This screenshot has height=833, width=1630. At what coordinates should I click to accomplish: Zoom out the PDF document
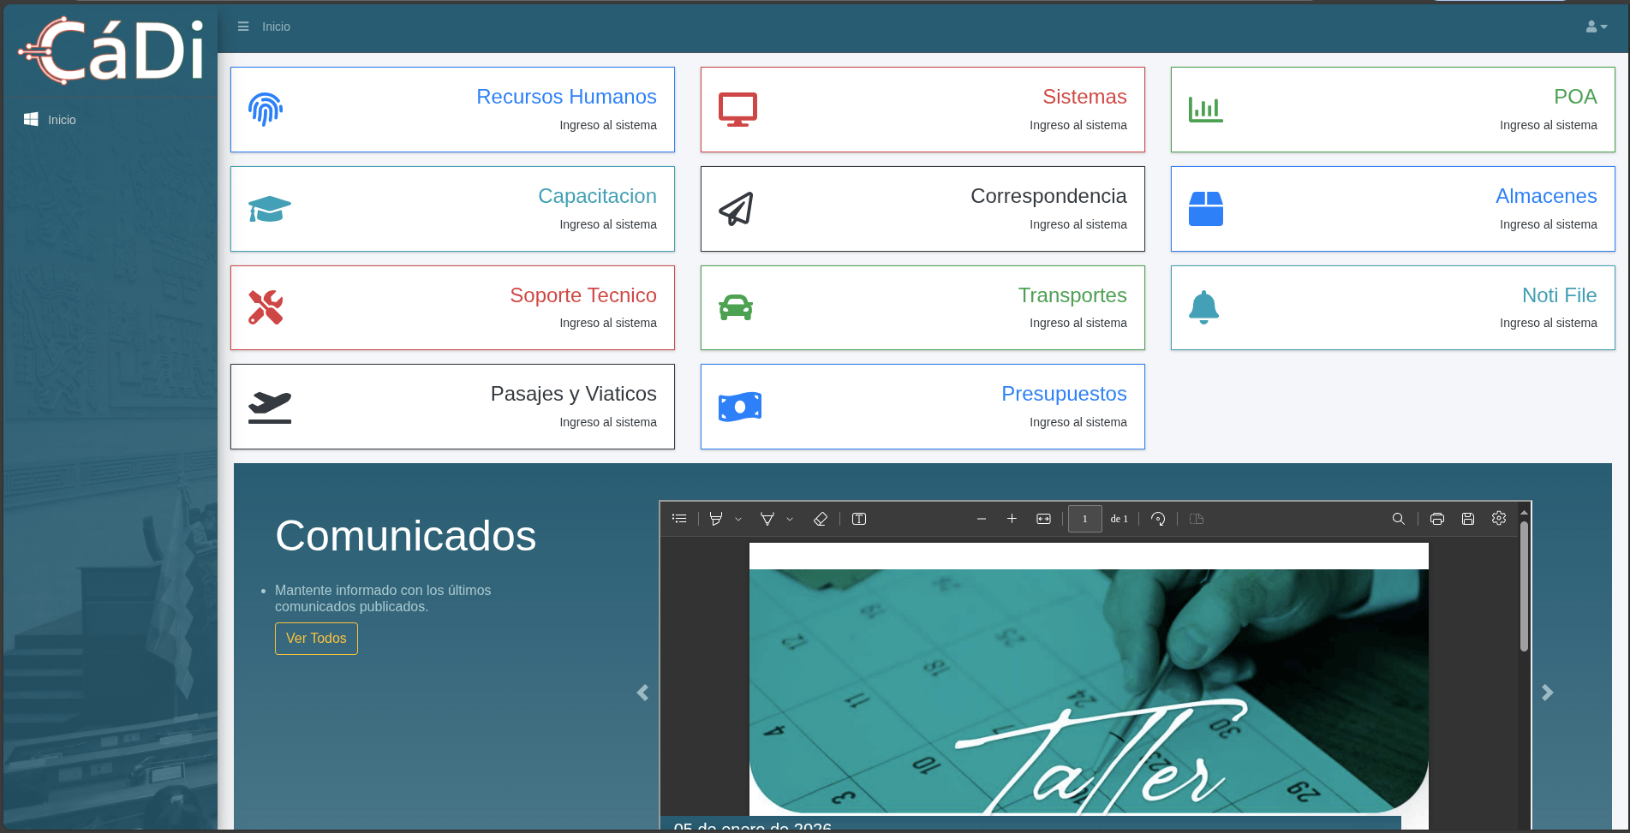tap(982, 519)
